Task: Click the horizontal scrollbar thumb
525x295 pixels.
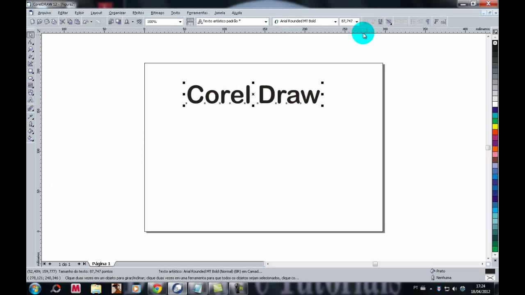Action: click(375, 264)
